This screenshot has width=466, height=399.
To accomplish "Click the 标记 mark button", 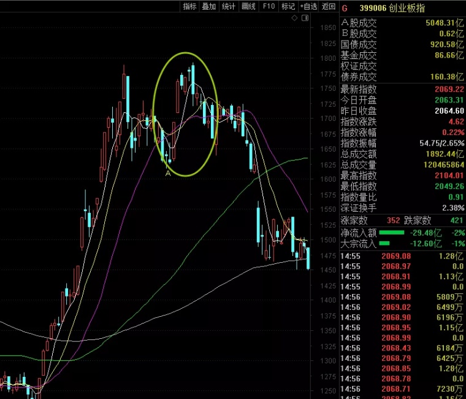I will coord(288,6).
